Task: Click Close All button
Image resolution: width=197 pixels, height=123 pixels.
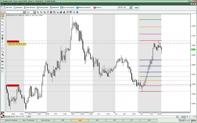Action: pyautogui.click(x=97, y=8)
